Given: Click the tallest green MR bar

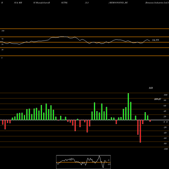Looking at the screenshot, I should pos(128,106).
